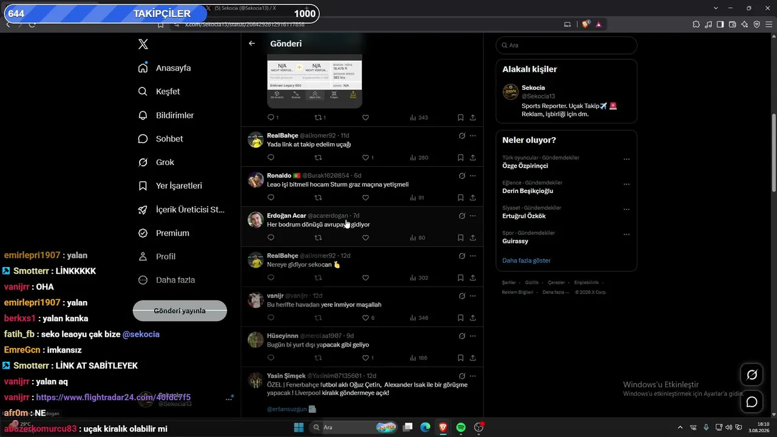Open the floating Grok button

(752, 375)
